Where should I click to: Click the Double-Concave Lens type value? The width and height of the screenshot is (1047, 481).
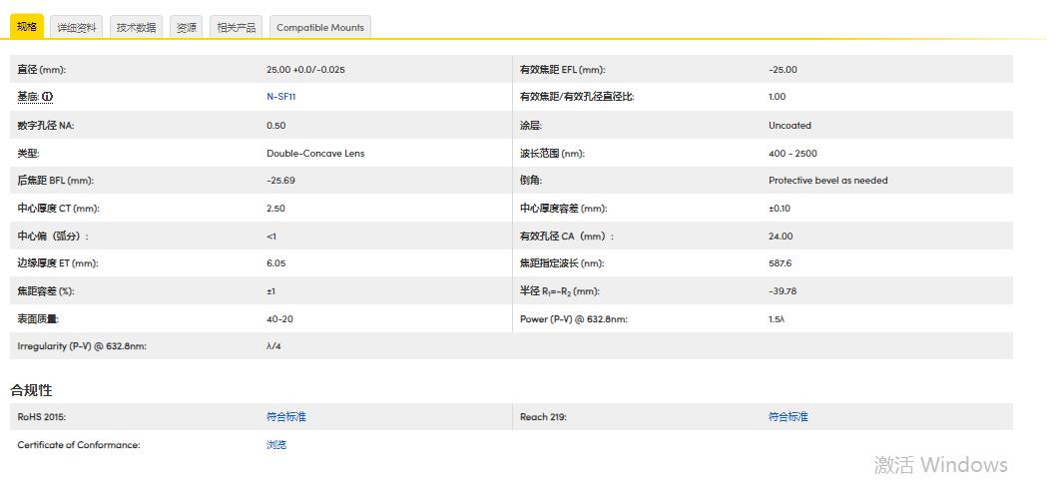click(x=315, y=154)
